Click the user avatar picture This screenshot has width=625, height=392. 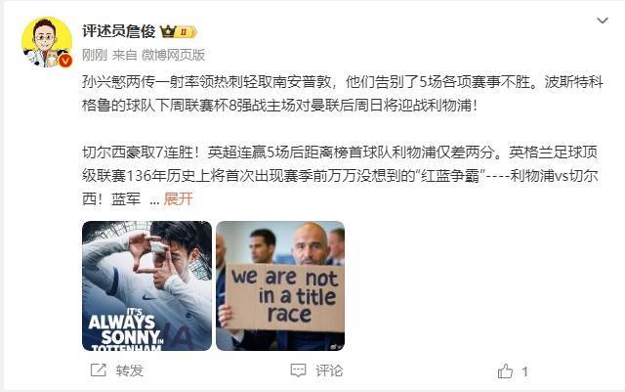click(x=47, y=42)
